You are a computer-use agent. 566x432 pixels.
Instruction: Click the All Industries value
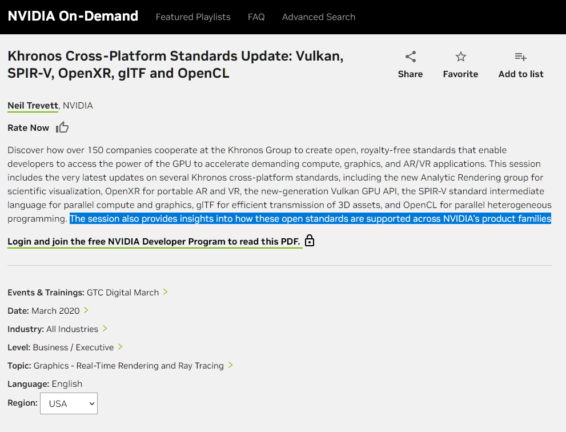(72, 329)
